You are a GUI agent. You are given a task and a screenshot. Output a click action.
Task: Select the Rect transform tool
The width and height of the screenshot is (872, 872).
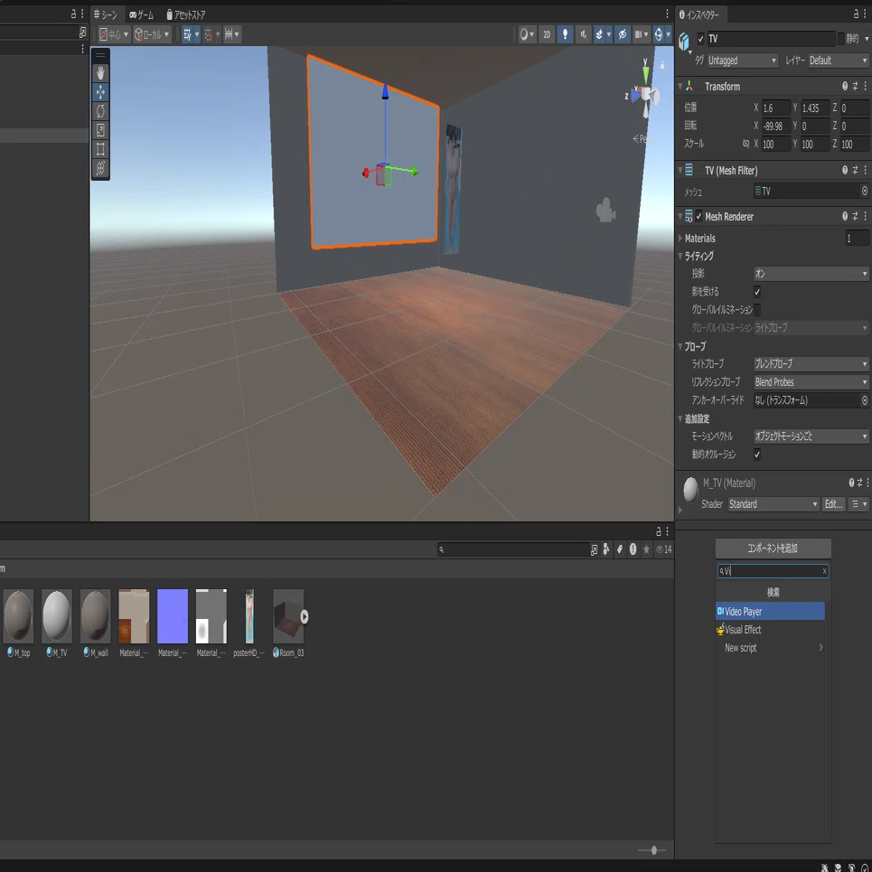100,148
